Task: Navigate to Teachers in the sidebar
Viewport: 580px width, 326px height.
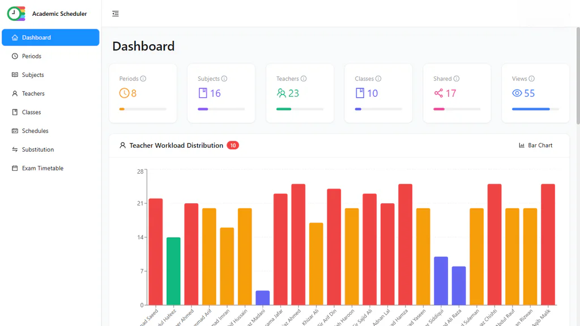Action: click(33, 93)
